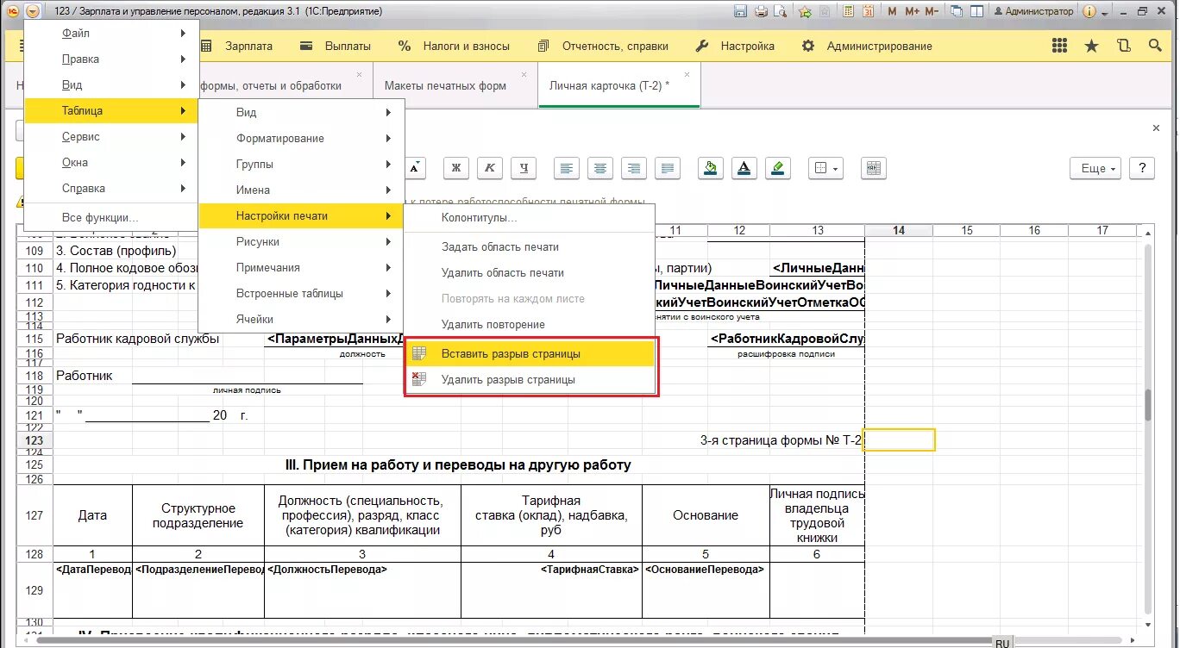This screenshot has height=648, width=1180.
Task: Select Все функции... menu entry
Action: pyautogui.click(x=111, y=218)
